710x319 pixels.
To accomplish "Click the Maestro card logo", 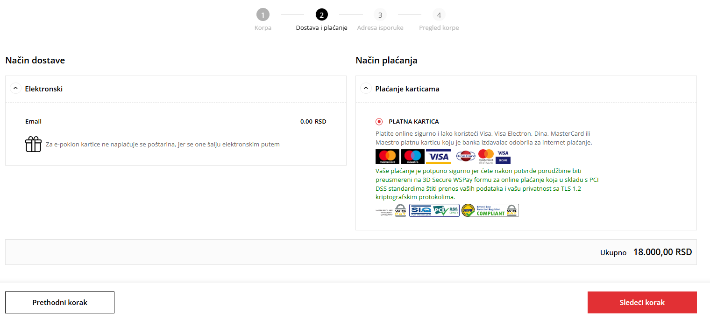I will point(412,157).
